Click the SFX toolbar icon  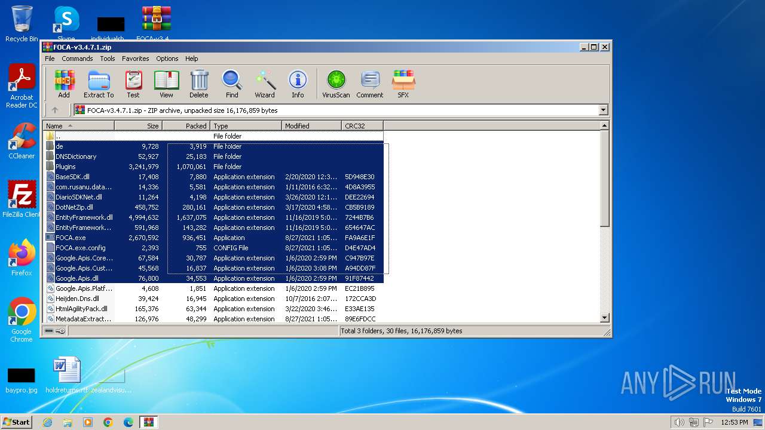403,84
